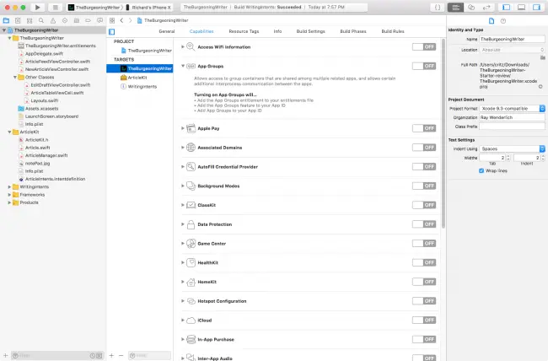The image size is (548, 361).
Task: Stop the running build
Action: point(55,8)
